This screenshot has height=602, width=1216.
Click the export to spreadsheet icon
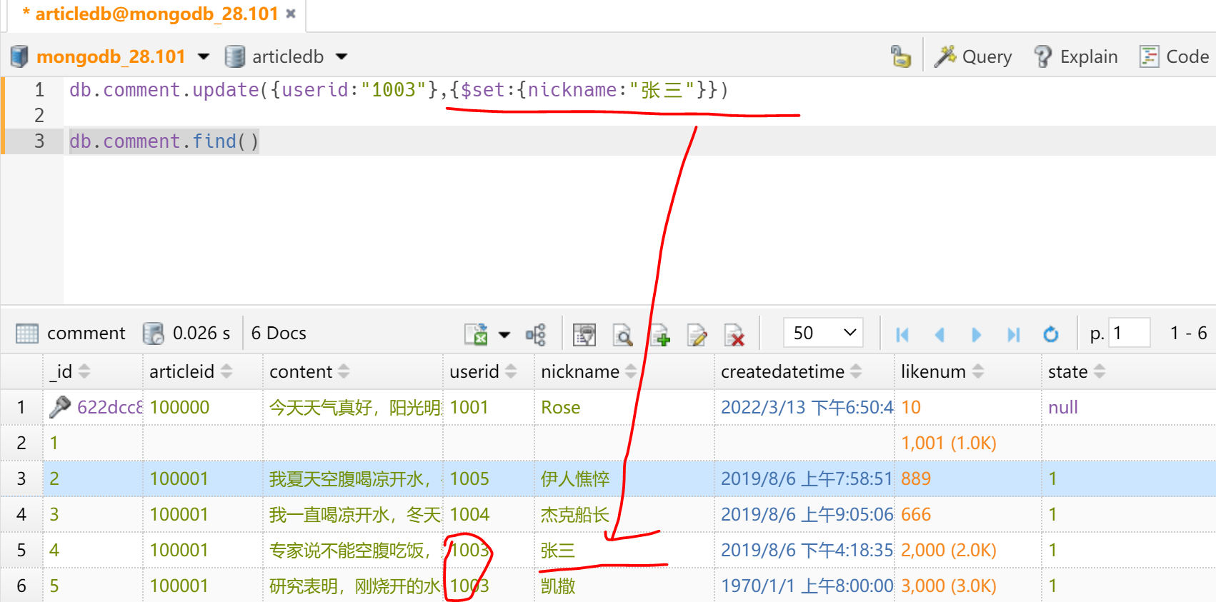click(476, 333)
